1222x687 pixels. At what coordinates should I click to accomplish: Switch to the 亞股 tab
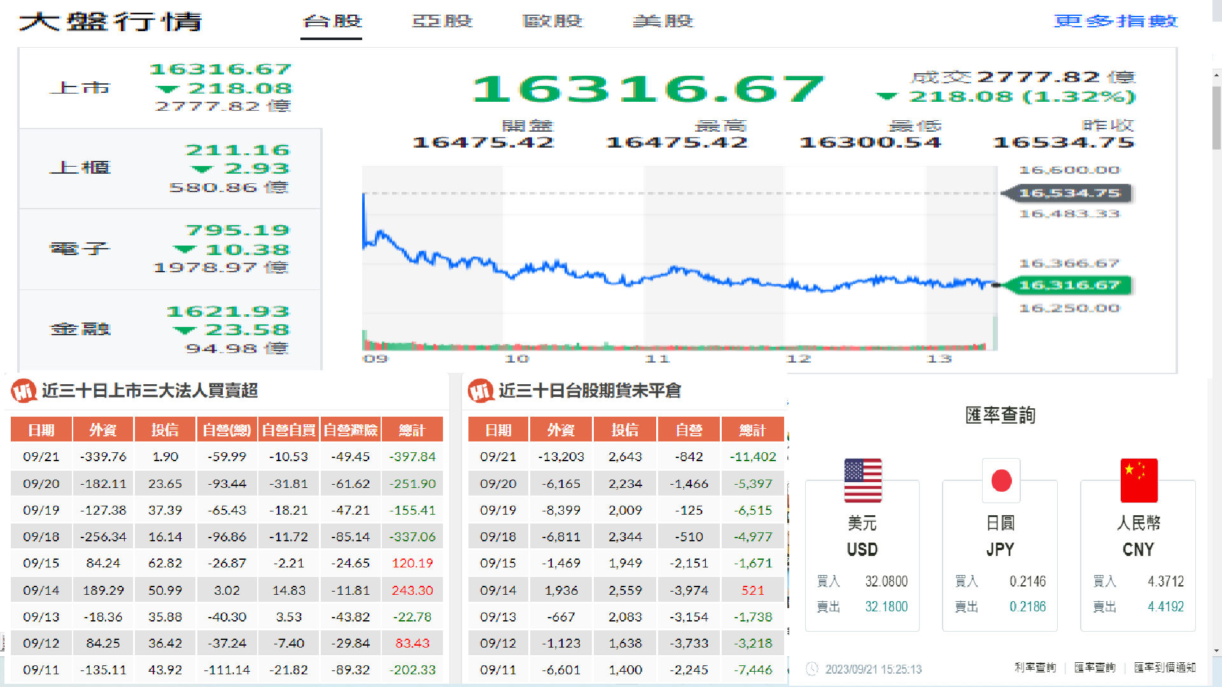442,22
